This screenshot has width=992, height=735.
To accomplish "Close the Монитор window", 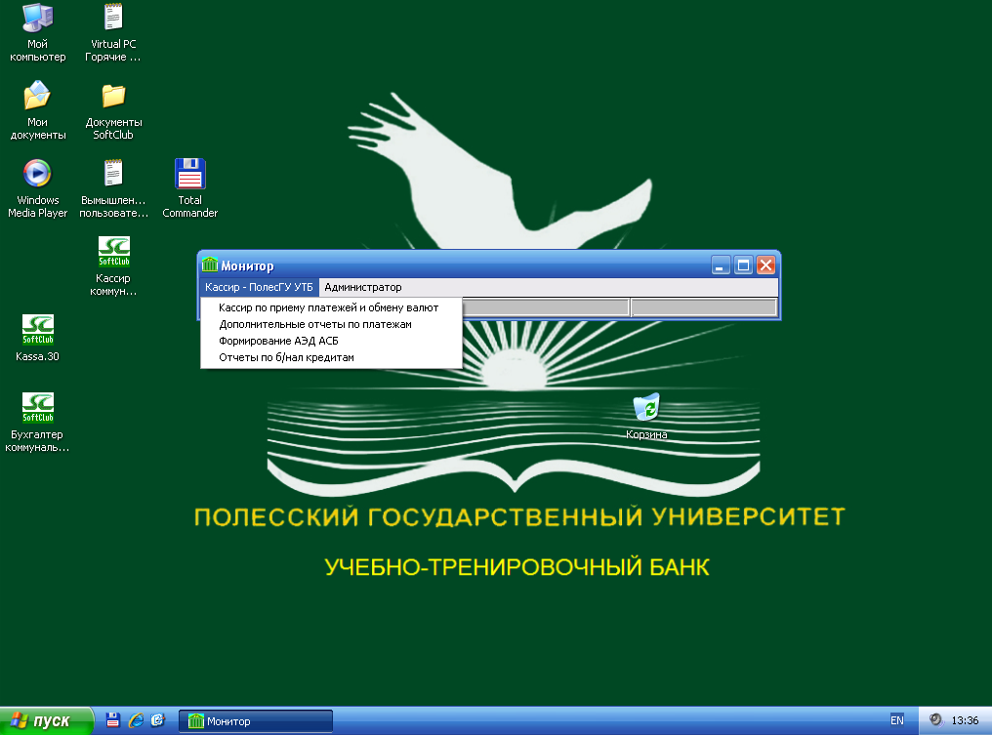I will pos(765,265).
